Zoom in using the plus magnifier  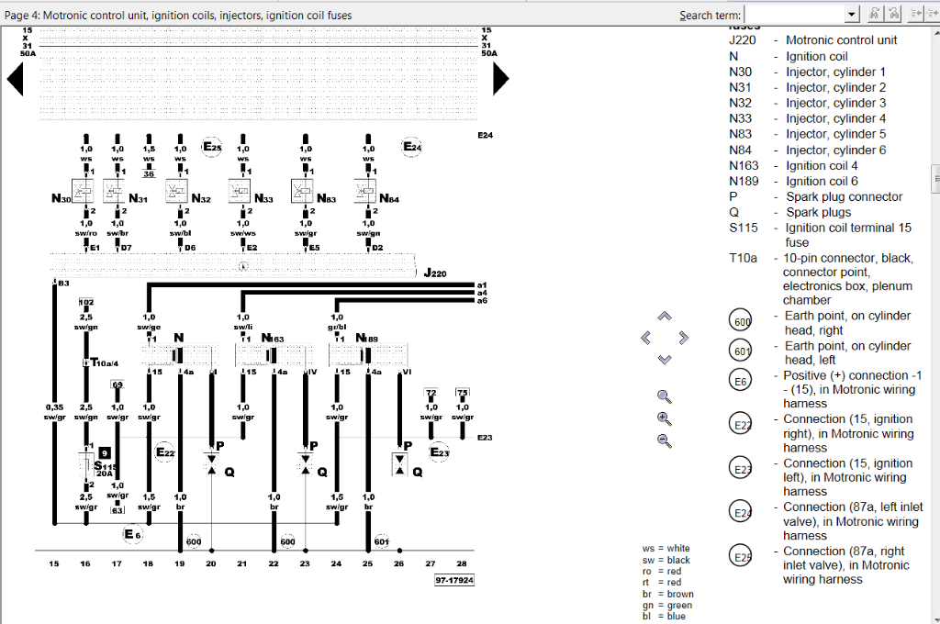pos(665,418)
